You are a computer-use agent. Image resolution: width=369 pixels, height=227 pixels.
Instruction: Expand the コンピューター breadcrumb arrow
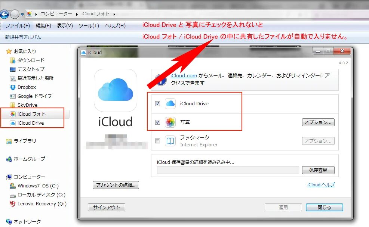77,14
